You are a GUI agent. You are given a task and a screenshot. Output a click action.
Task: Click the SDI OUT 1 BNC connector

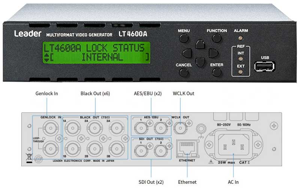point(141,151)
